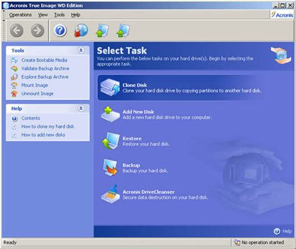Click the Clone Disk stacked drives icon

[x=110, y=87]
